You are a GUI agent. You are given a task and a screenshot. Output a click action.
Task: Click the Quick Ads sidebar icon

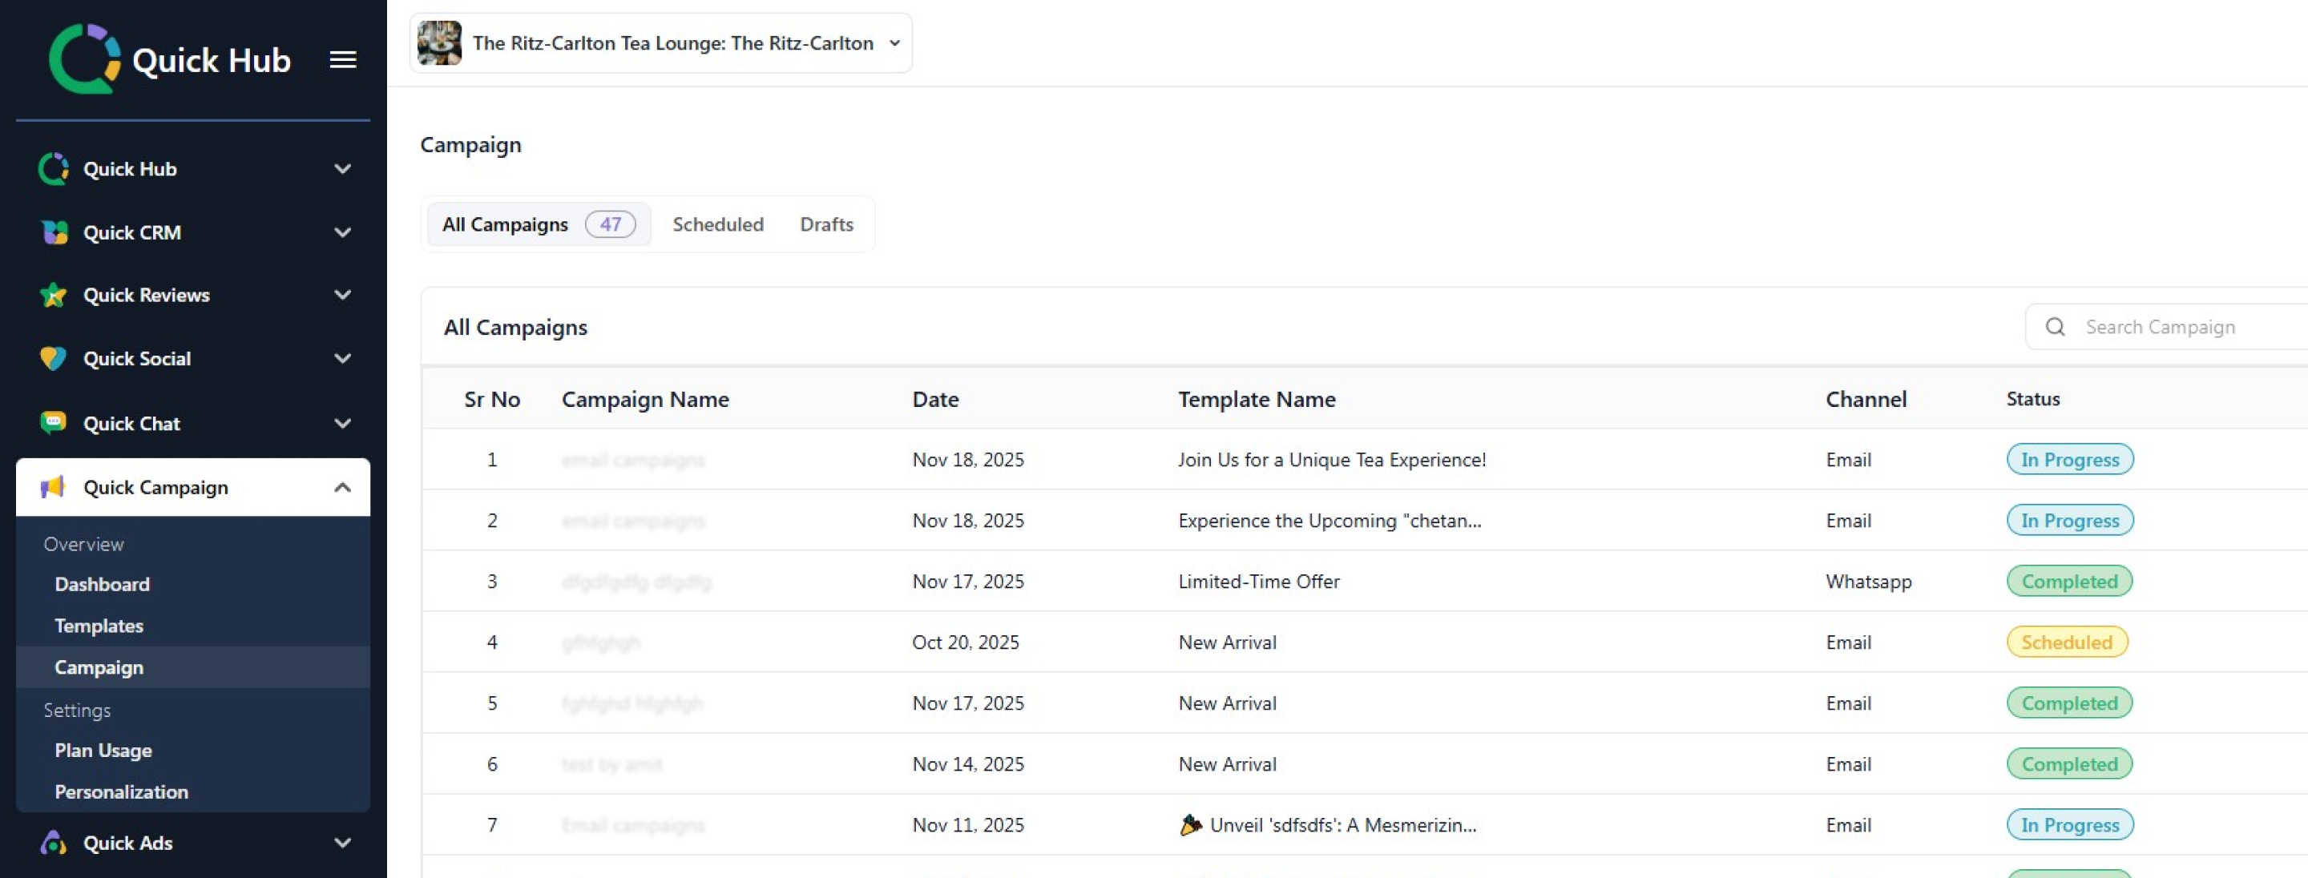pyautogui.click(x=54, y=842)
